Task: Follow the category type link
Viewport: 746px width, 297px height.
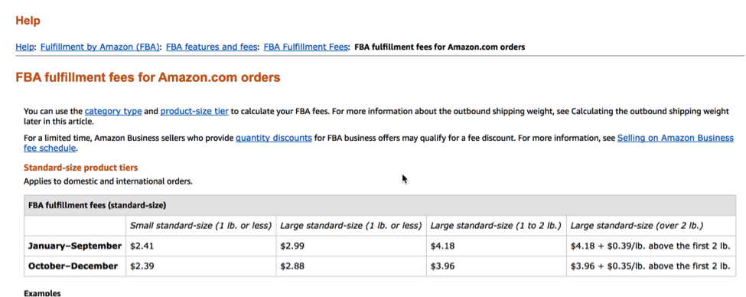Action: click(x=113, y=112)
